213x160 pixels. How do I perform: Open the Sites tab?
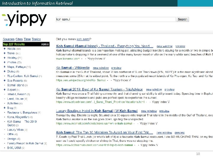point(19,39)
